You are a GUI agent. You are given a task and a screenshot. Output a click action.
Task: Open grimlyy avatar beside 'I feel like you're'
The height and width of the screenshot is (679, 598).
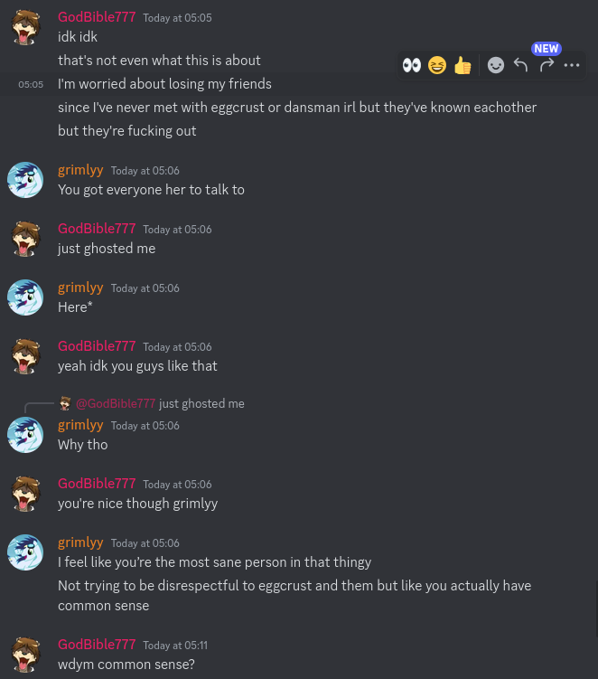click(x=25, y=552)
